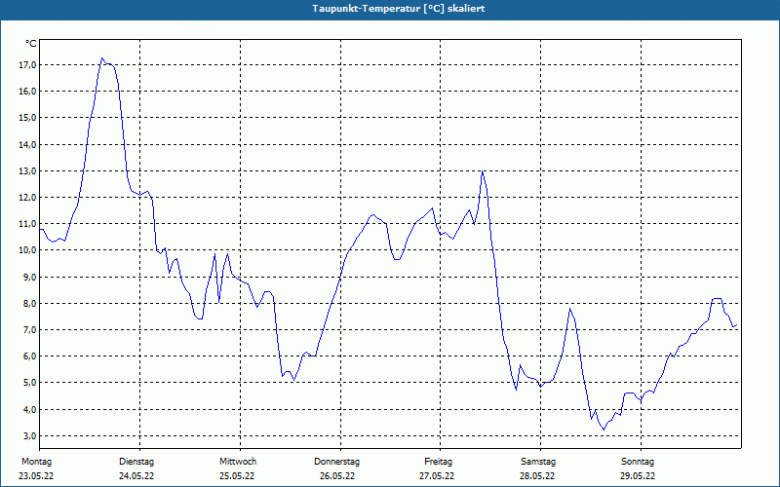Click the Freitag day label

(x=438, y=462)
